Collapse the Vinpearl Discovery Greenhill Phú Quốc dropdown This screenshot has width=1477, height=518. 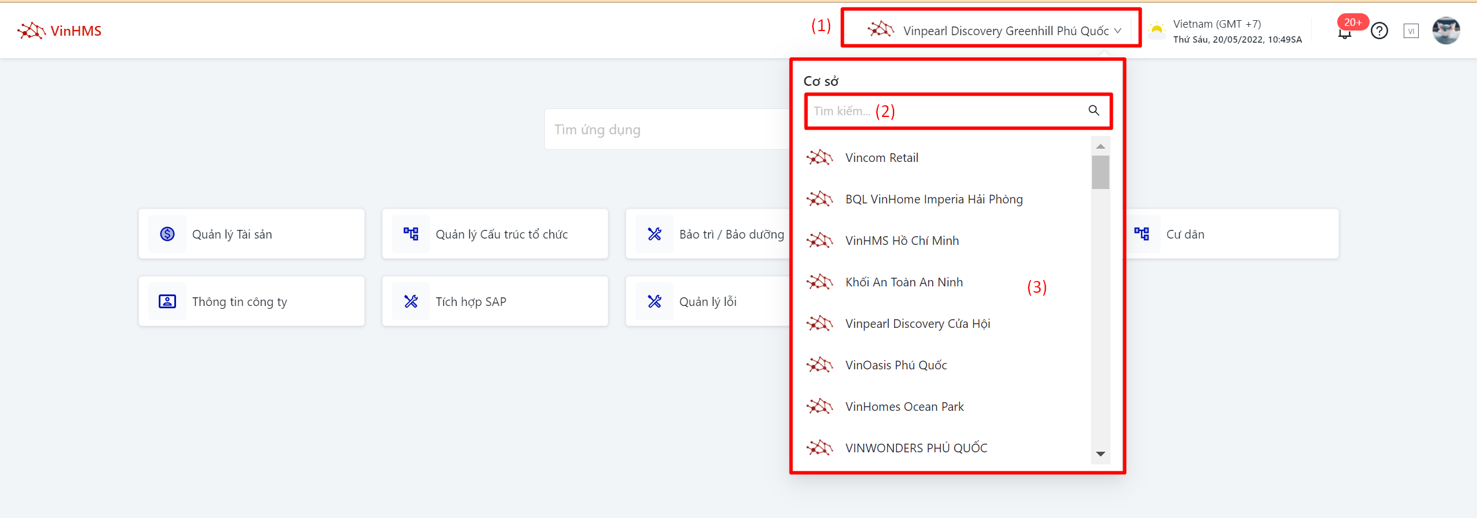pos(994,30)
